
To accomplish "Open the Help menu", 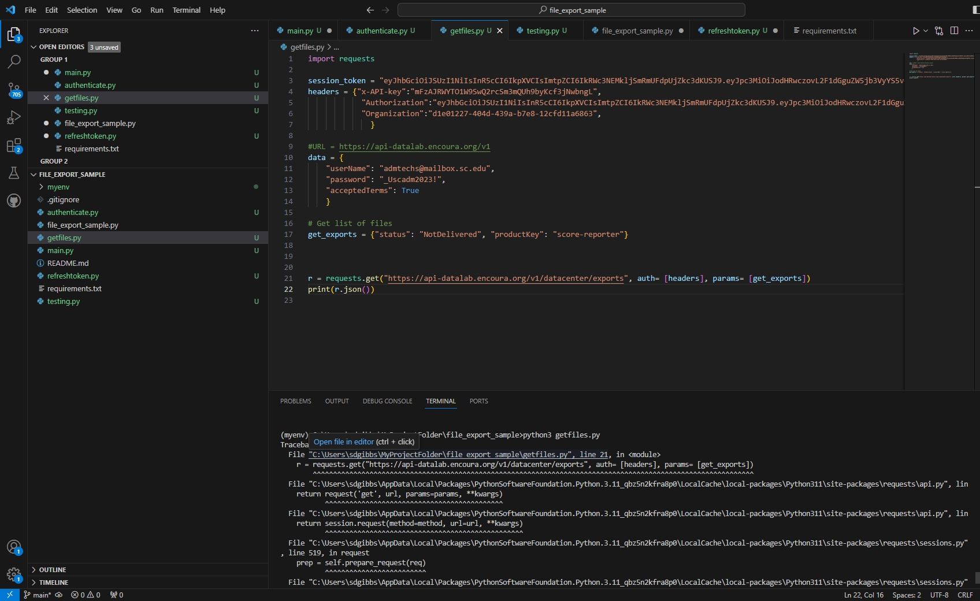I will point(217,10).
